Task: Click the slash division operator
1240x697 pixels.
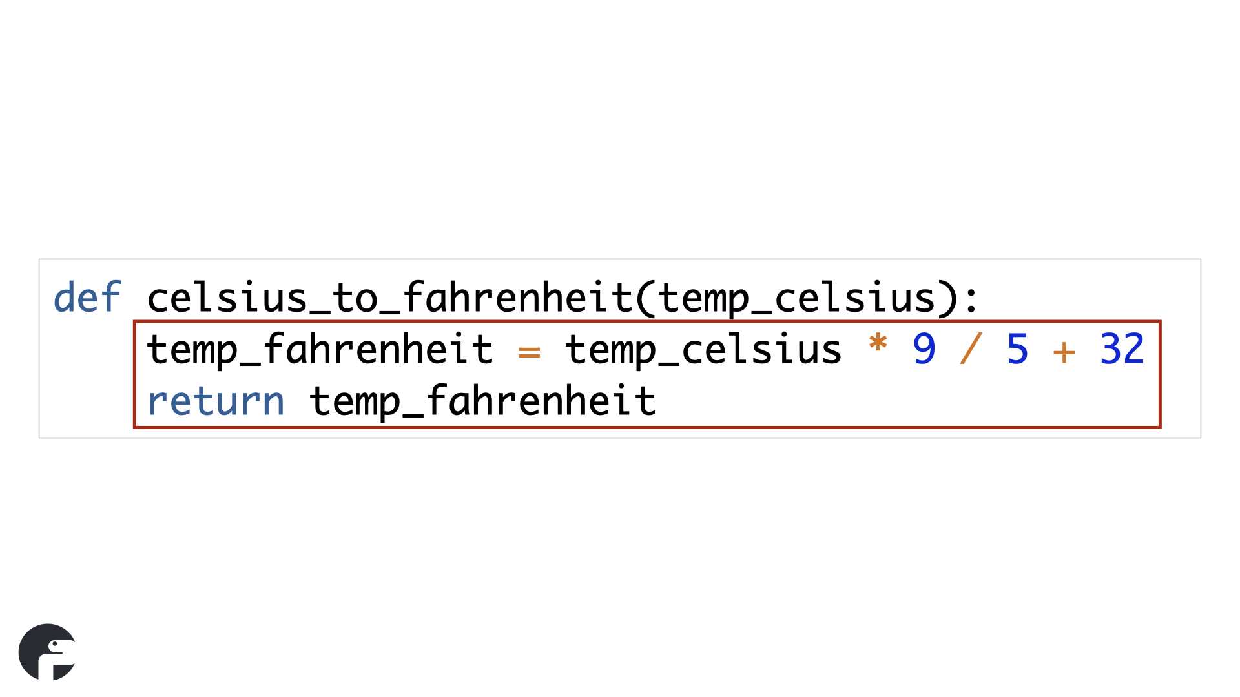Action: pos(971,349)
